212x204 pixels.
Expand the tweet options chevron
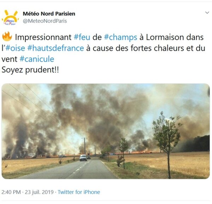(207, 13)
